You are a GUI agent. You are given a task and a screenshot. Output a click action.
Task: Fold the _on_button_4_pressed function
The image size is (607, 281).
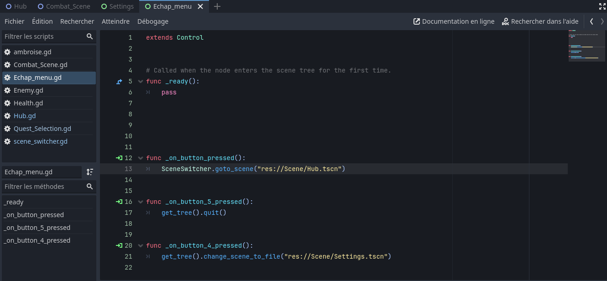coord(141,245)
